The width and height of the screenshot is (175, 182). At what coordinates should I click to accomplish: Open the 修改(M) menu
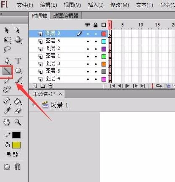pyautogui.click(x=120, y=5)
